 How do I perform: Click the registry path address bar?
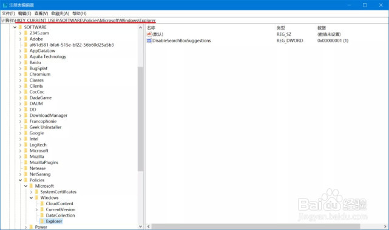pos(194,21)
